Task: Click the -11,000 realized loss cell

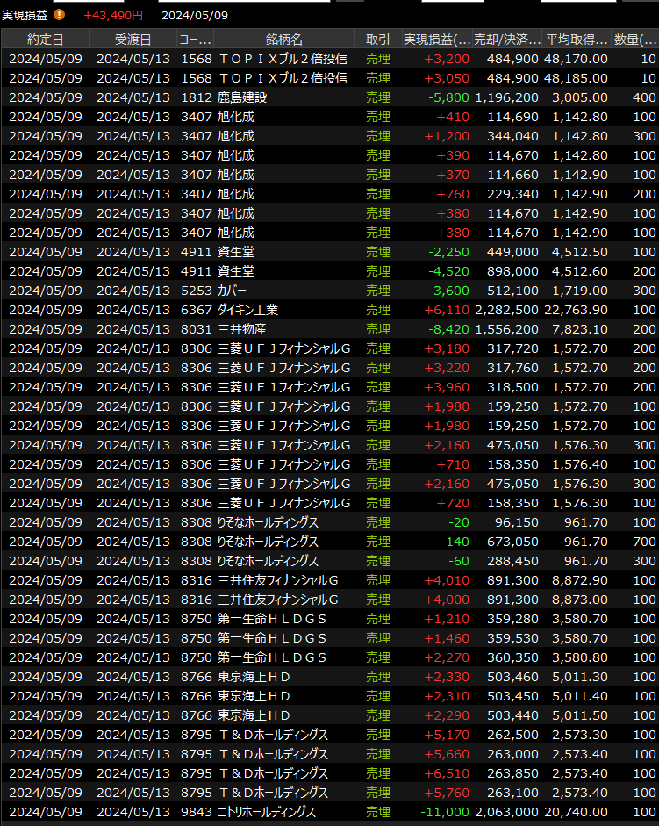Action: tap(448, 812)
